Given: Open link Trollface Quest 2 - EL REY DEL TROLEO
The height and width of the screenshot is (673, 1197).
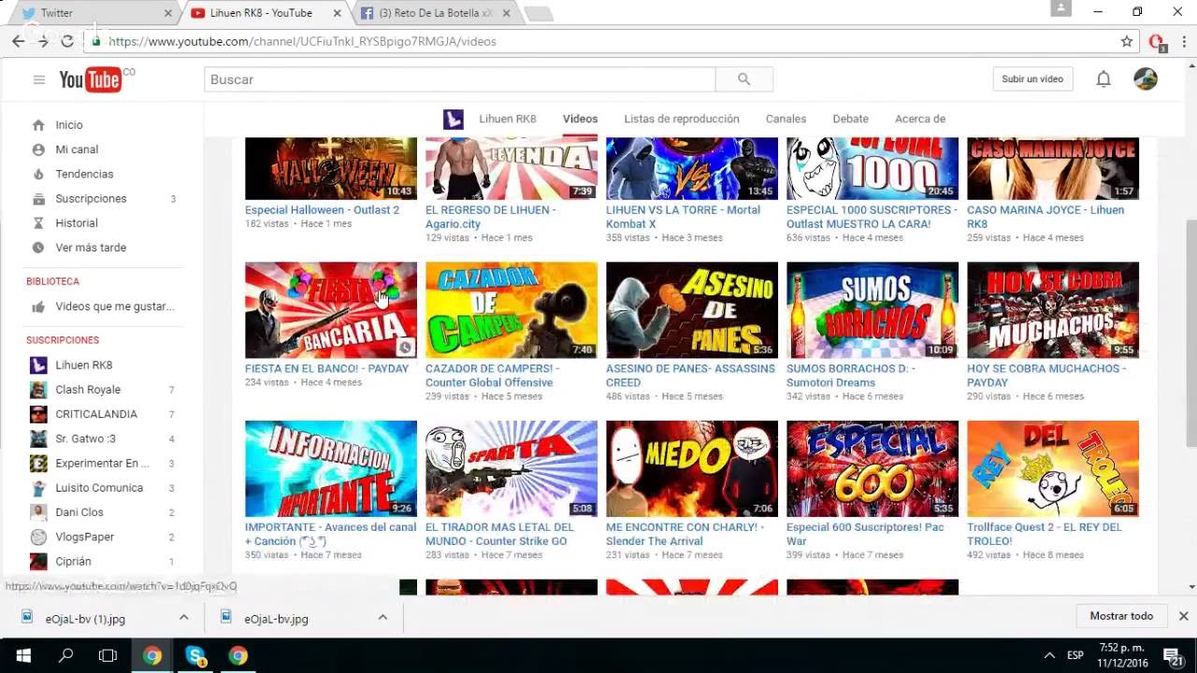Looking at the screenshot, I should 1045,535.
